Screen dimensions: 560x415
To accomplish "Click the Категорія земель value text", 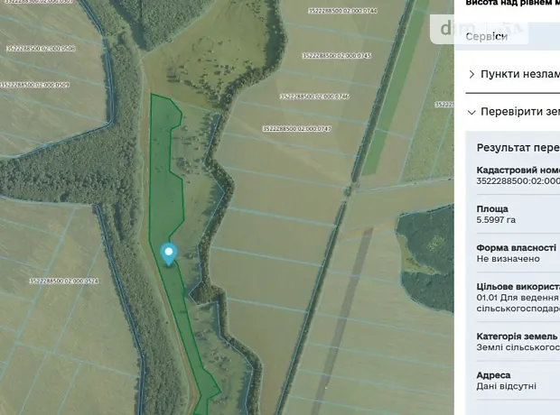I will pos(518,346).
